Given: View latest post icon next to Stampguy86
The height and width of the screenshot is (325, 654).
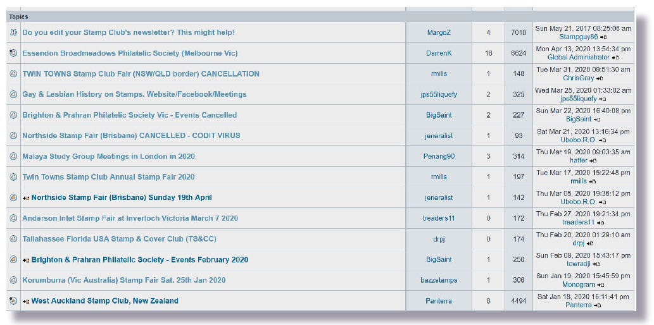Looking at the screenshot, I should (x=603, y=37).
